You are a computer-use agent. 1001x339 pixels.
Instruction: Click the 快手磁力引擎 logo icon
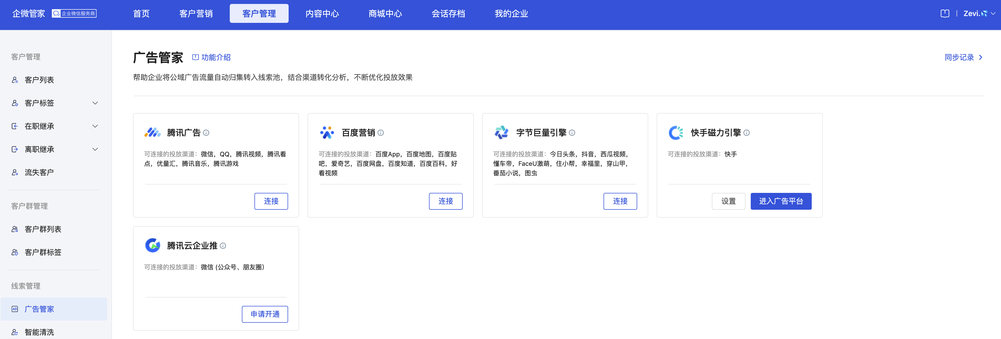coord(676,132)
